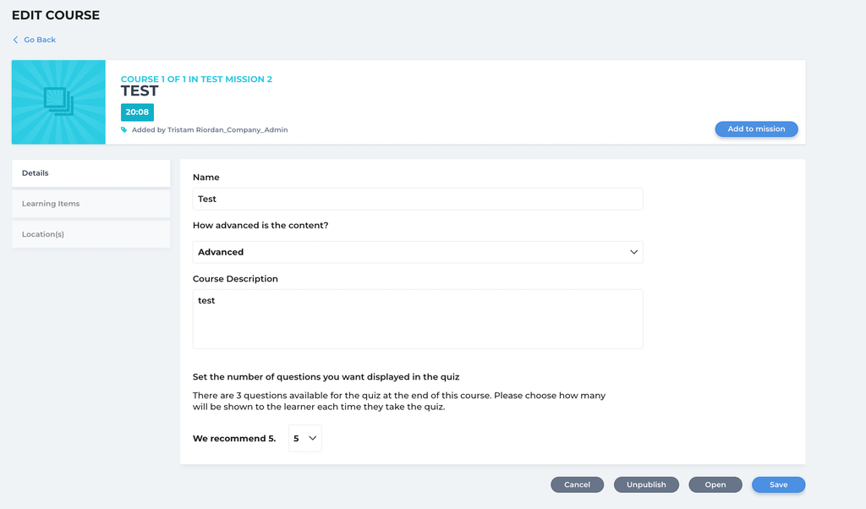Click the tag icon beside Added by
Screen dimensions: 866x509
click(124, 130)
